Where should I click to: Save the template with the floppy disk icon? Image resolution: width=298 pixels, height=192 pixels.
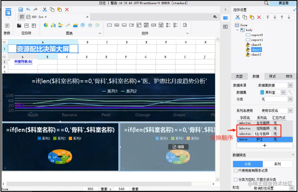pyautogui.click(x=20, y=9)
